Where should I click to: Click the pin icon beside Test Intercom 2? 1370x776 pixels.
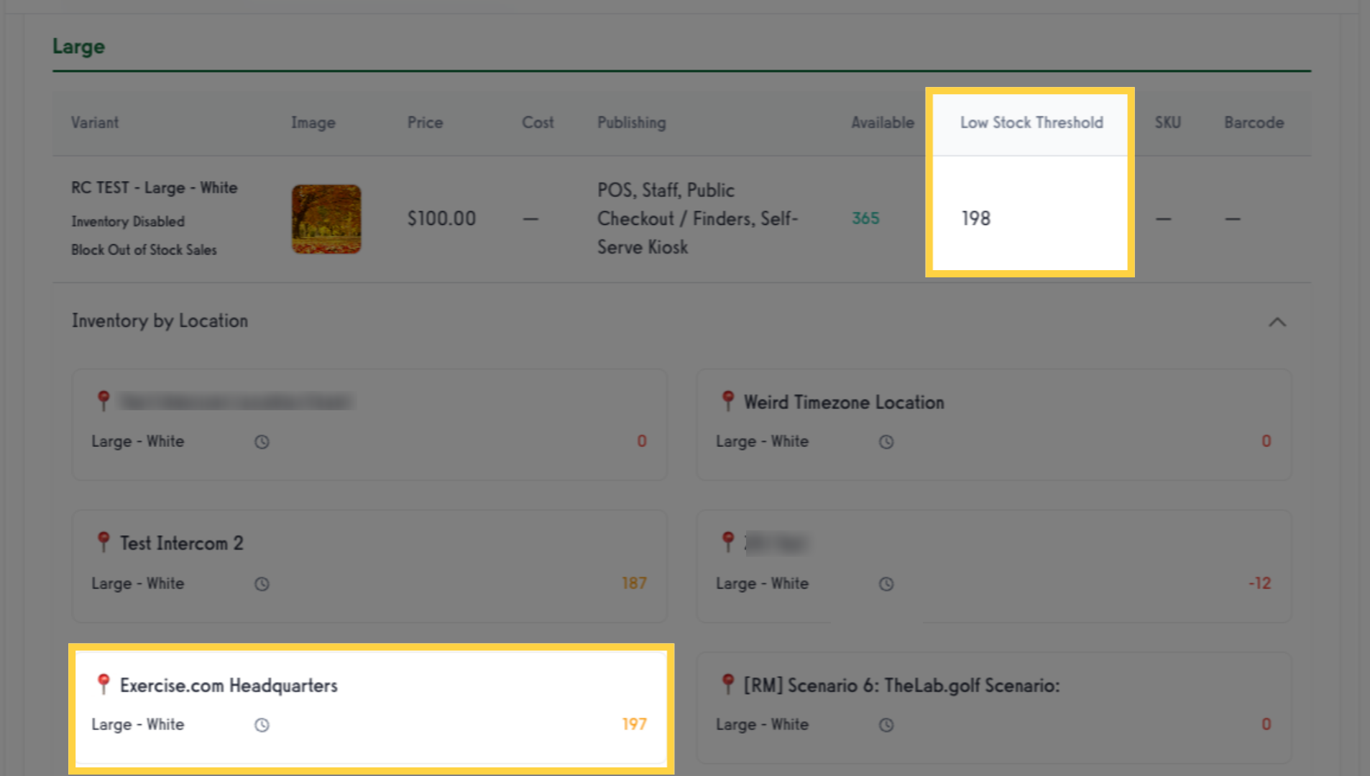(x=104, y=542)
